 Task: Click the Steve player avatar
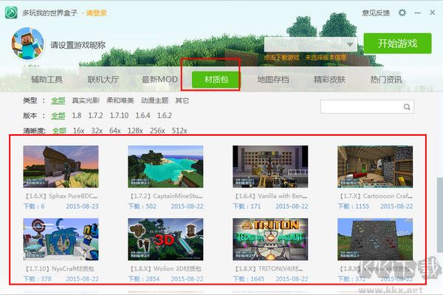point(27,44)
